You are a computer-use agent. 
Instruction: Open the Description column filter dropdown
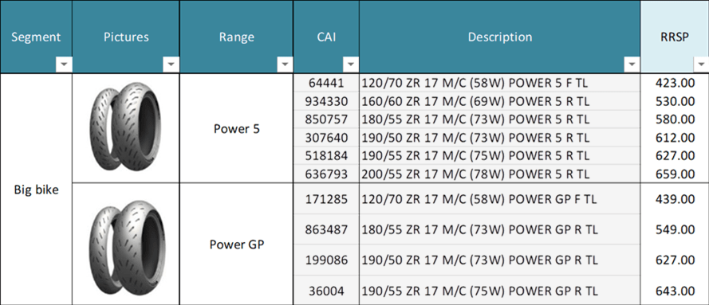(631, 65)
